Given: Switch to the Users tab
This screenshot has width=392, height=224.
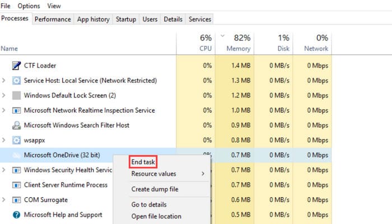Looking at the screenshot, I should [x=150, y=19].
